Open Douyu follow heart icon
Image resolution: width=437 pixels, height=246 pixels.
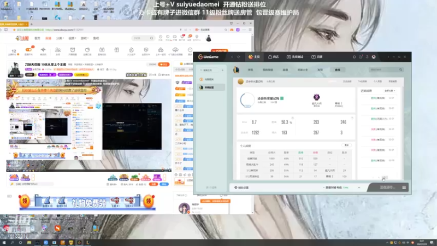pos(168,37)
